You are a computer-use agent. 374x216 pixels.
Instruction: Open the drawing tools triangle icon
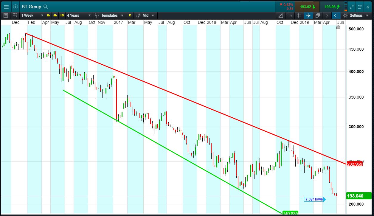[x=281, y=15]
